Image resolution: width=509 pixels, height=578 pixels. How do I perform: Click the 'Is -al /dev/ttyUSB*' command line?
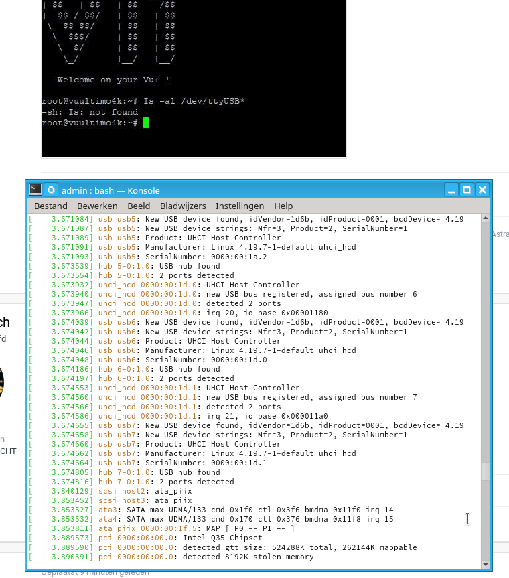tap(194, 101)
